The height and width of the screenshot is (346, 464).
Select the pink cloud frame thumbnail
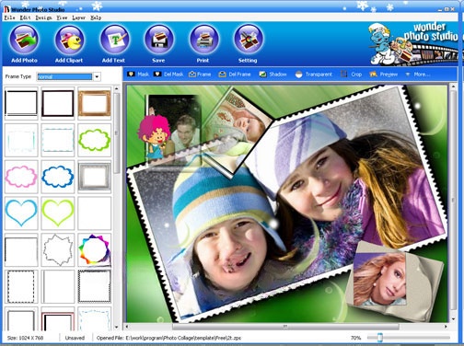click(x=21, y=177)
